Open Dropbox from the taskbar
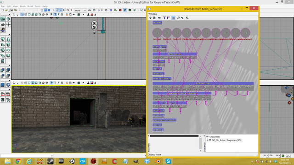 (147, 161)
